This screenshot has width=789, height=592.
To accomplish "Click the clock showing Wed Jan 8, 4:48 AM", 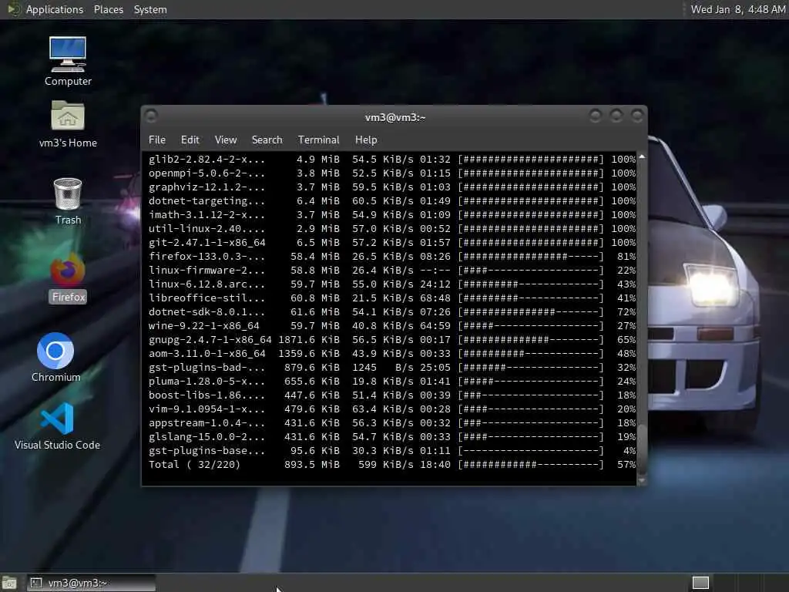I will 737,9.
